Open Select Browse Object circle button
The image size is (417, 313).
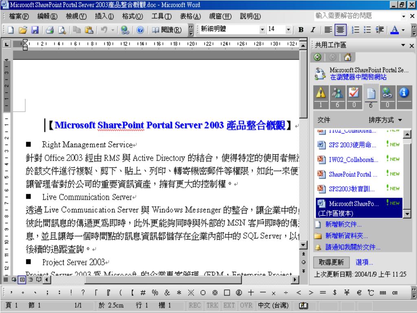[303, 262]
